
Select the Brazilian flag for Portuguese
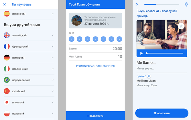click(7, 80)
